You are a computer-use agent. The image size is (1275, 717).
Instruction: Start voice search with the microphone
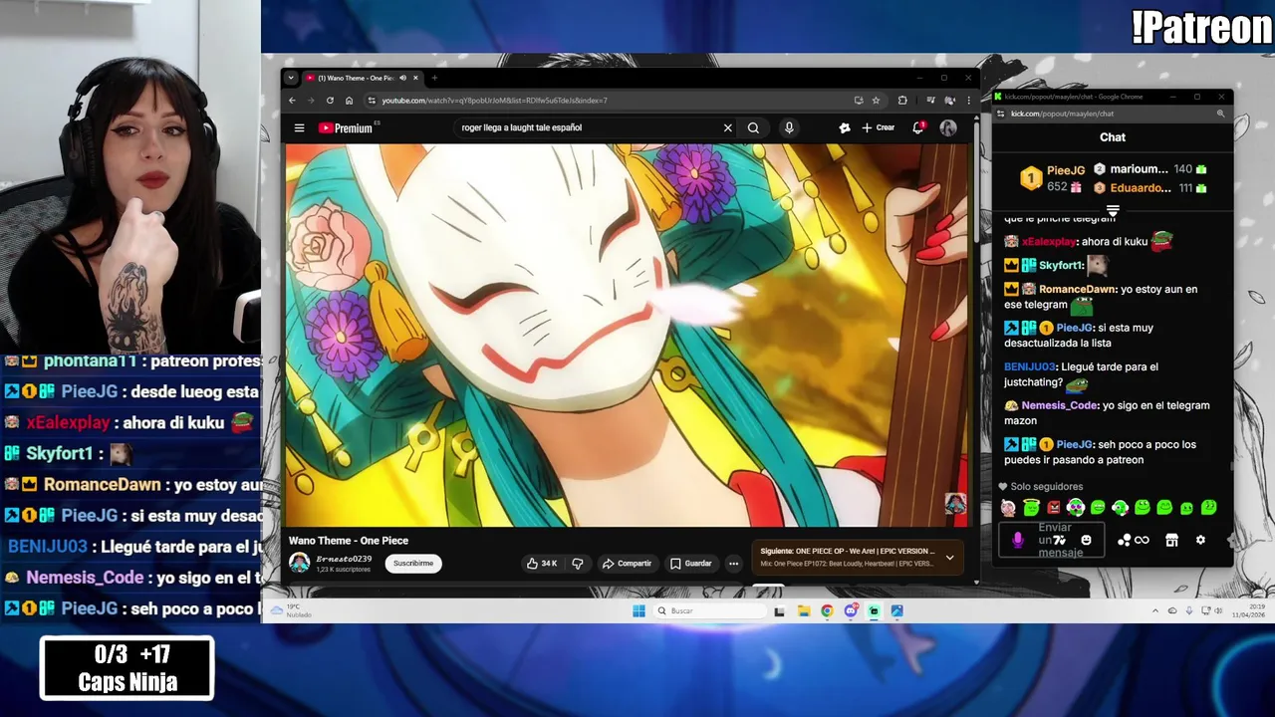pyautogui.click(x=789, y=127)
